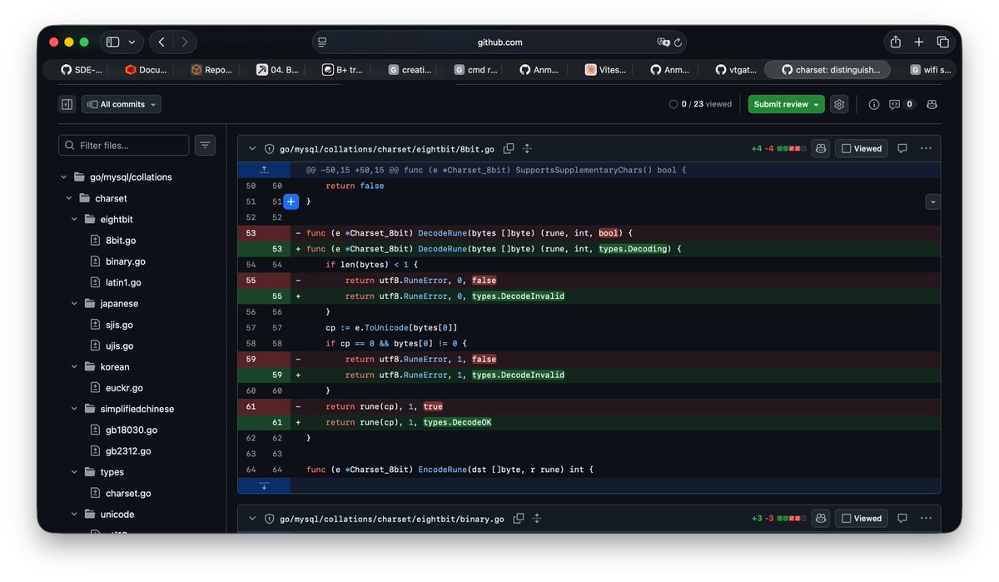This screenshot has width=999, height=582.
Task: Open the All commits dropdown
Action: pos(122,104)
